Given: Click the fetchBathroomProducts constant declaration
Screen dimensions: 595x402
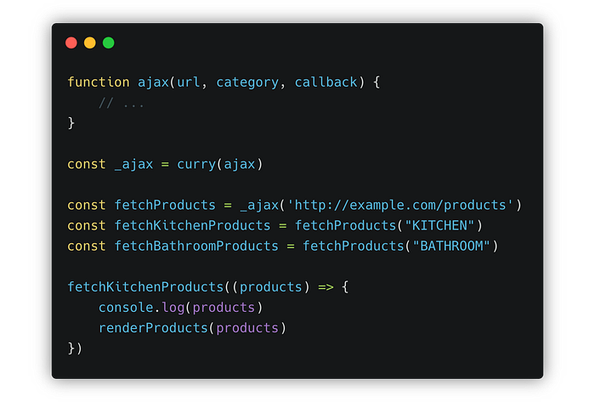Looking at the screenshot, I should click(x=196, y=246).
